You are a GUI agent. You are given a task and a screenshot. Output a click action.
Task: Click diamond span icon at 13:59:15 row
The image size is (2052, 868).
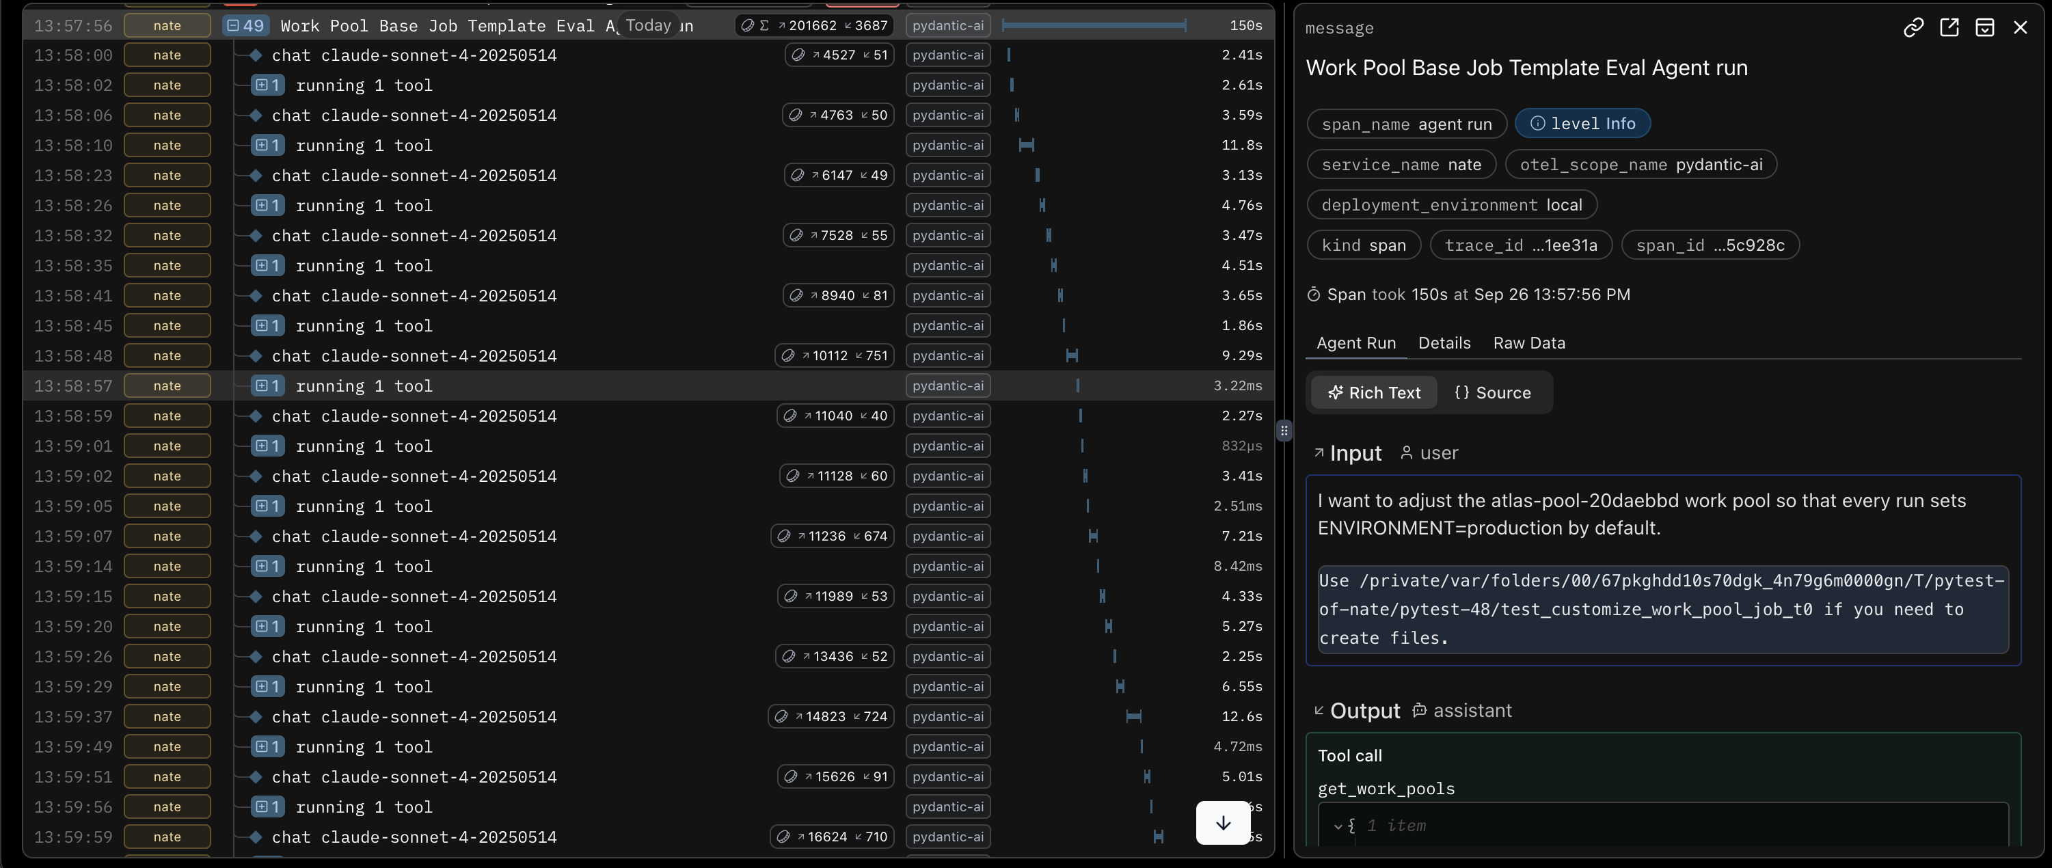(256, 597)
